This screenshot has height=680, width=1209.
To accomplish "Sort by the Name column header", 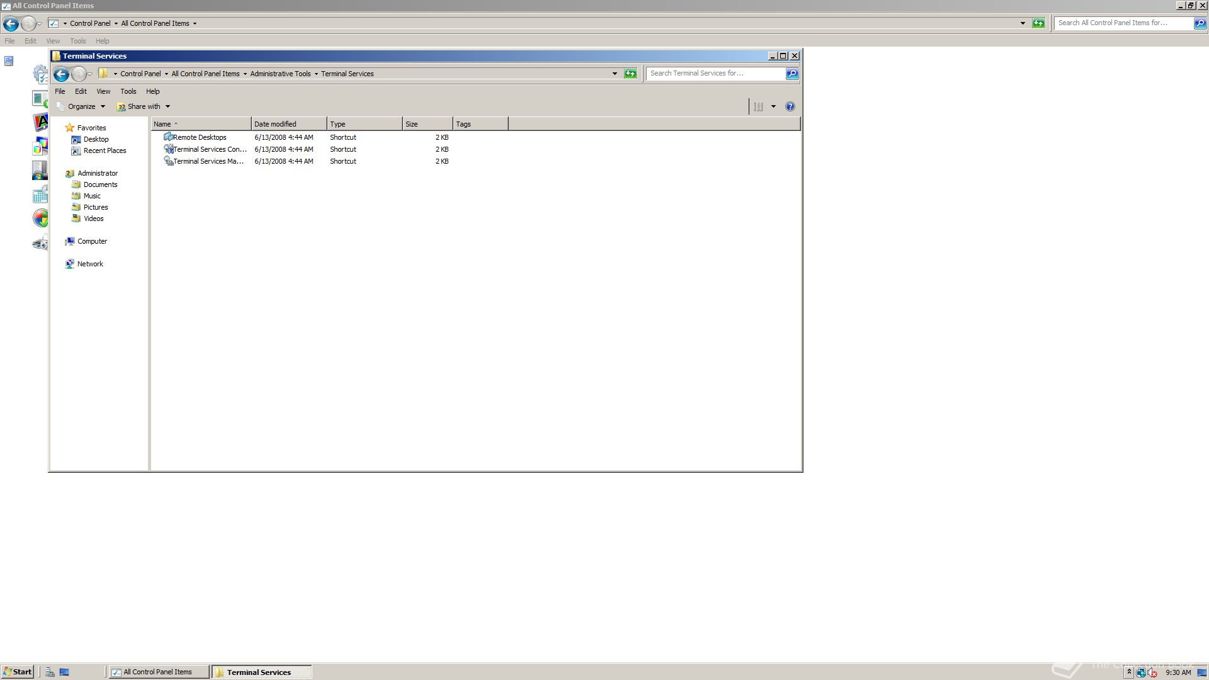I will [201, 124].
